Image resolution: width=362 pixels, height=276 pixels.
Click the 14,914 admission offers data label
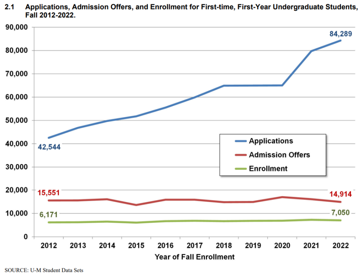(x=340, y=194)
